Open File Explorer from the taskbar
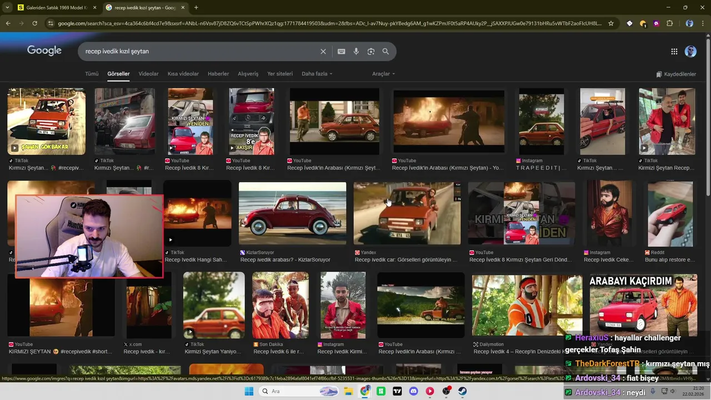The height and width of the screenshot is (400, 711). tap(348, 391)
